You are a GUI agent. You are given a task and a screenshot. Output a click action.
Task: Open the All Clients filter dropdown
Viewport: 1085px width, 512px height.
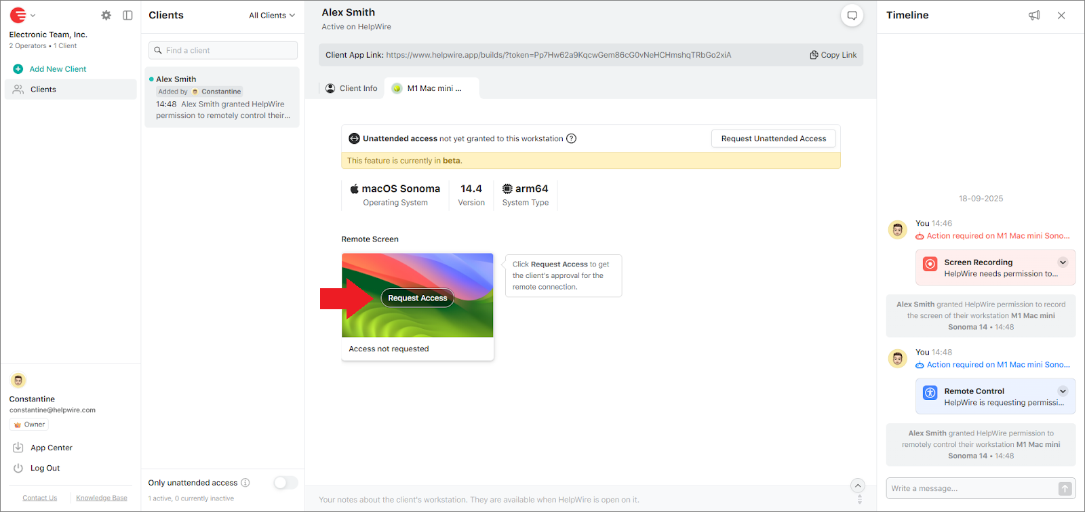point(272,16)
